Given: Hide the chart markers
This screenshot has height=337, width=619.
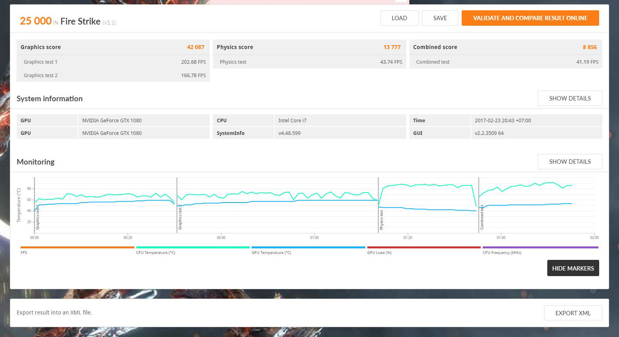Looking at the screenshot, I should (x=573, y=268).
